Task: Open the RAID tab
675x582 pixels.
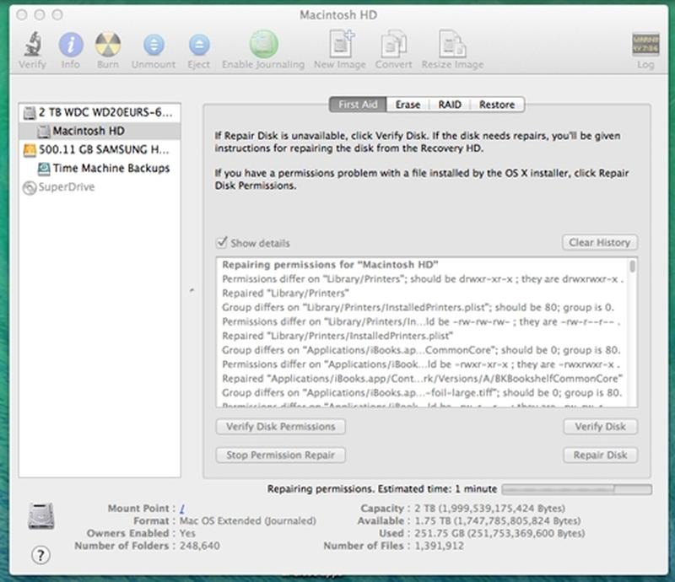Action: [450, 105]
